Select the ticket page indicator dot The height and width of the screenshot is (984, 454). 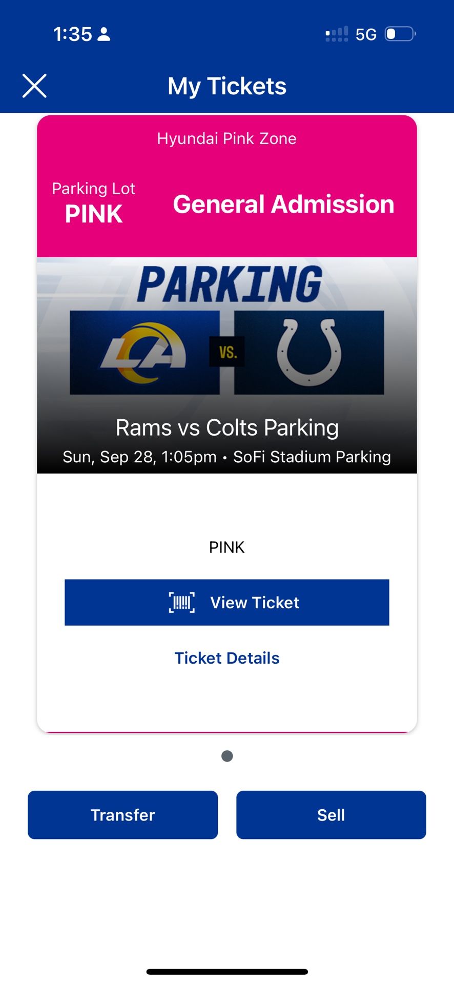(x=227, y=756)
